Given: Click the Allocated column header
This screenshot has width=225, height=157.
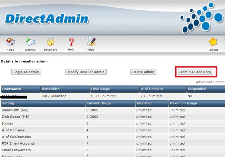Looking at the screenshot, I should pos(152,103).
